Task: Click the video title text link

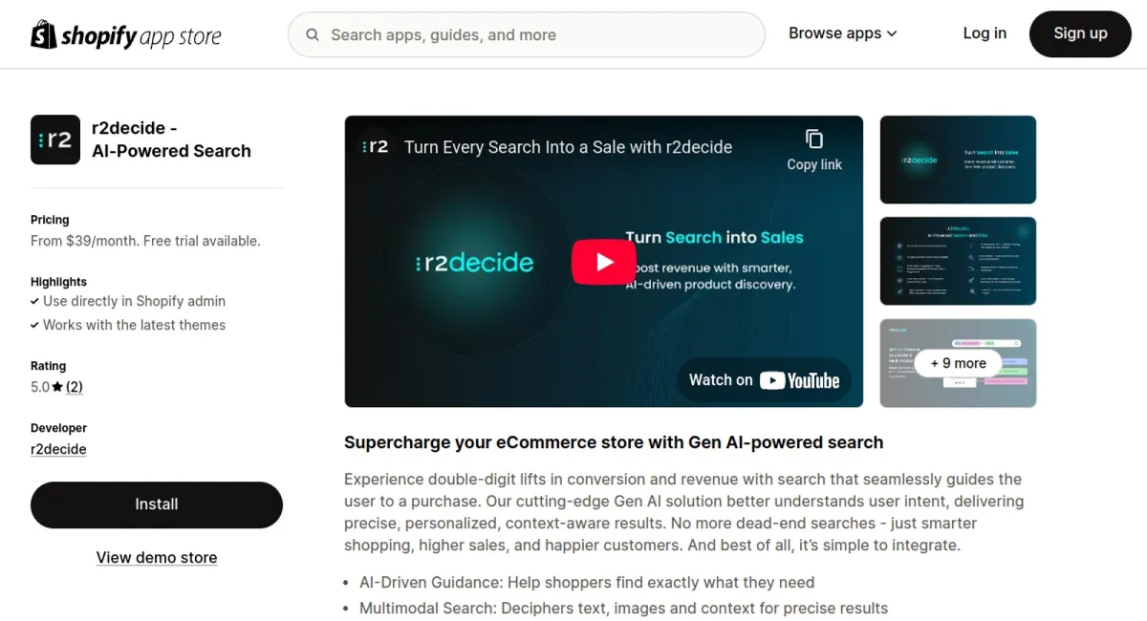Action: 568,147
